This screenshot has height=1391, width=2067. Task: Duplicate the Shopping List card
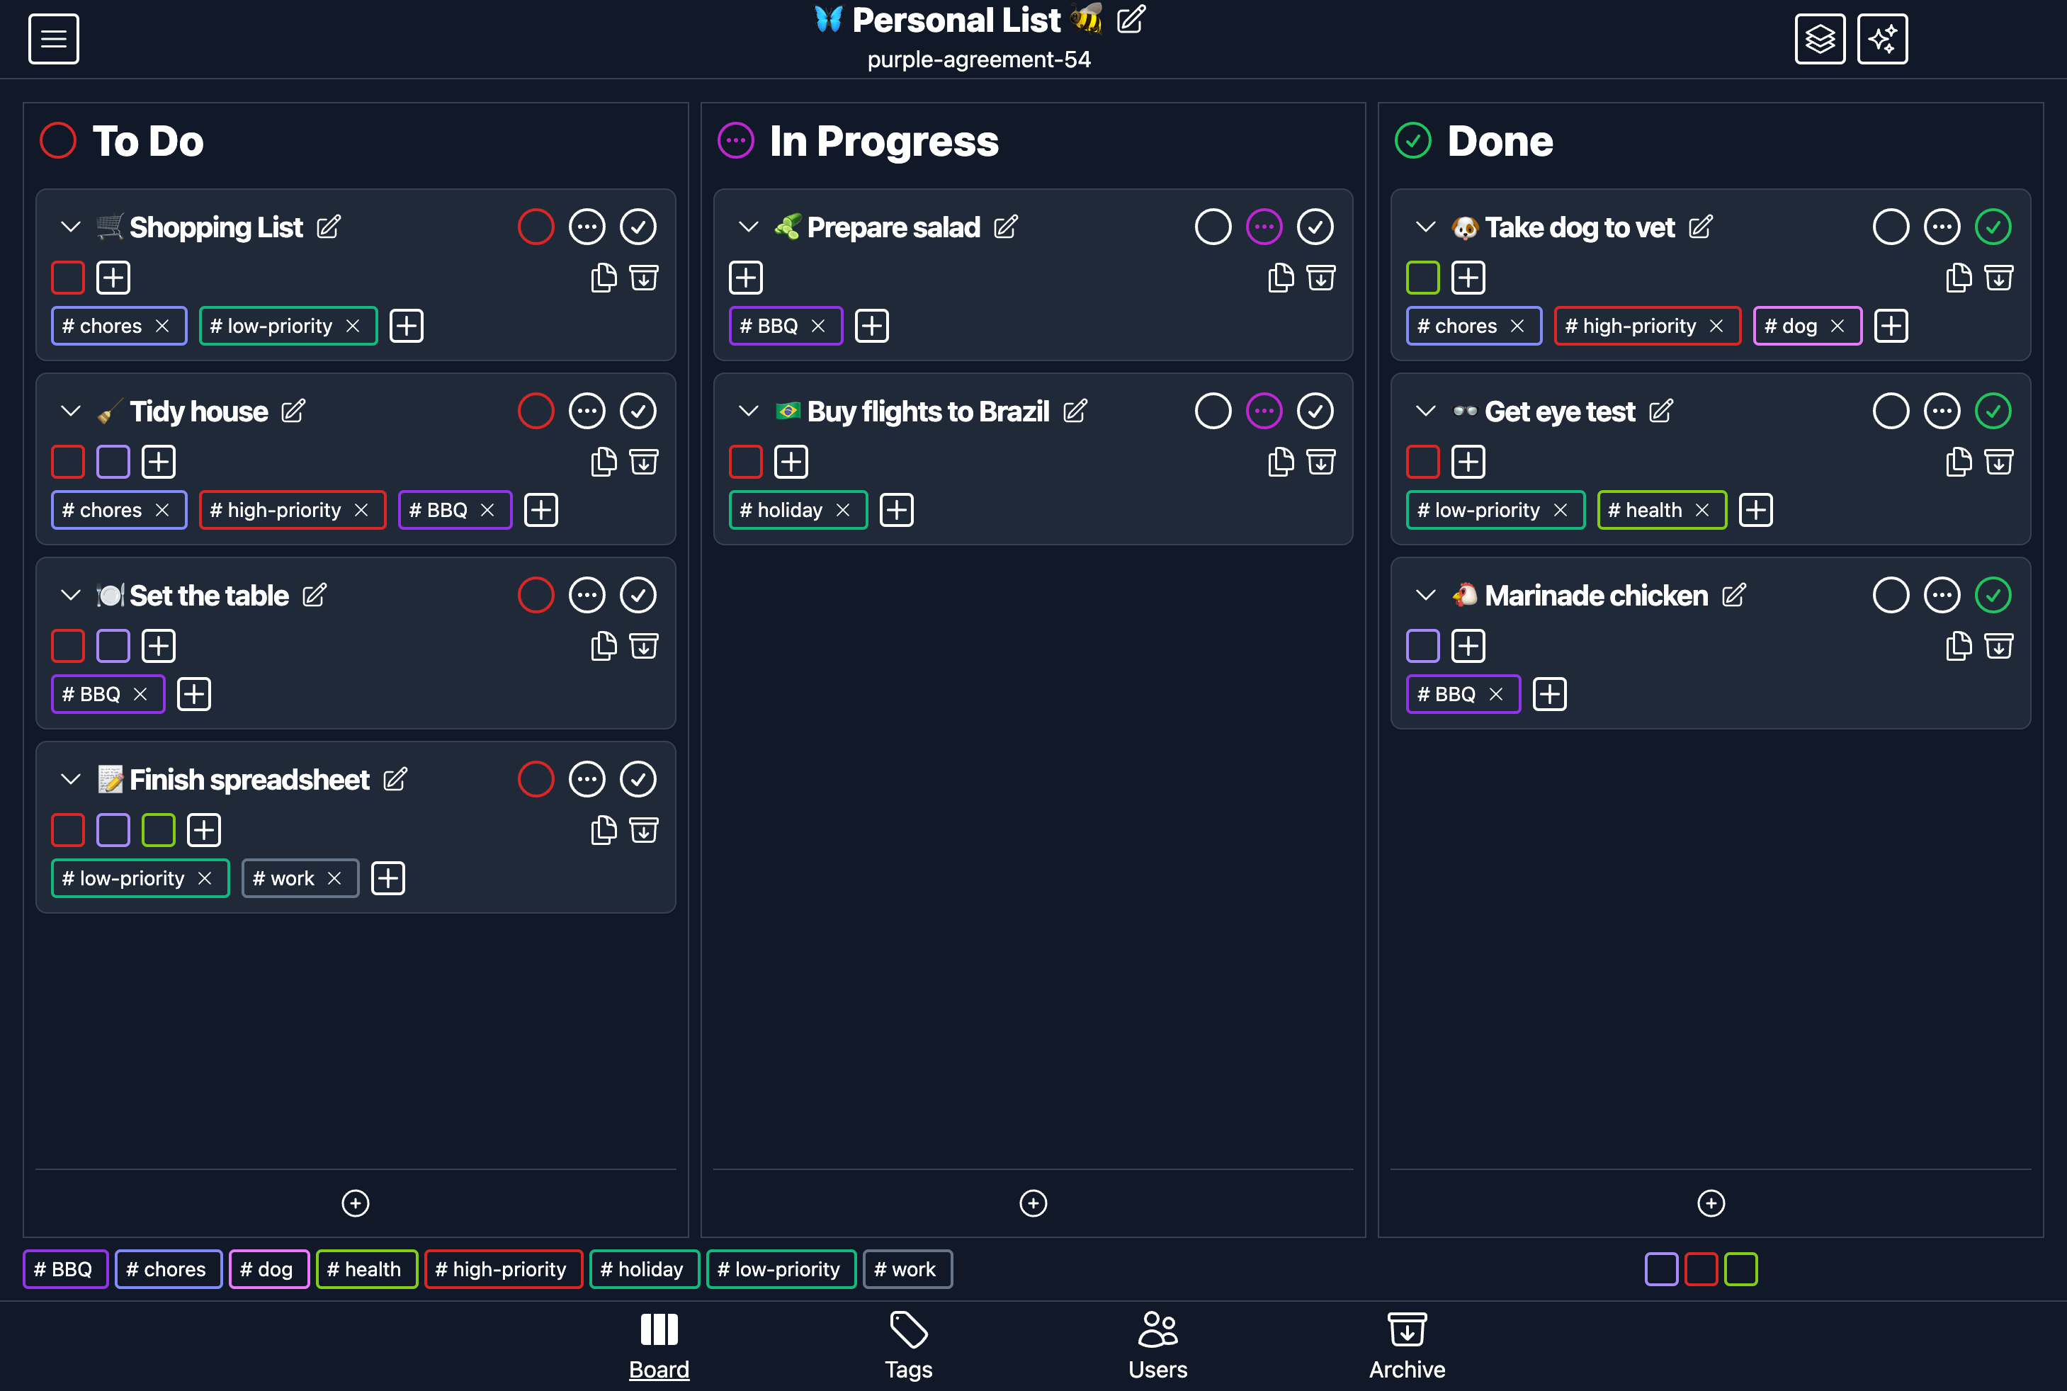604,278
